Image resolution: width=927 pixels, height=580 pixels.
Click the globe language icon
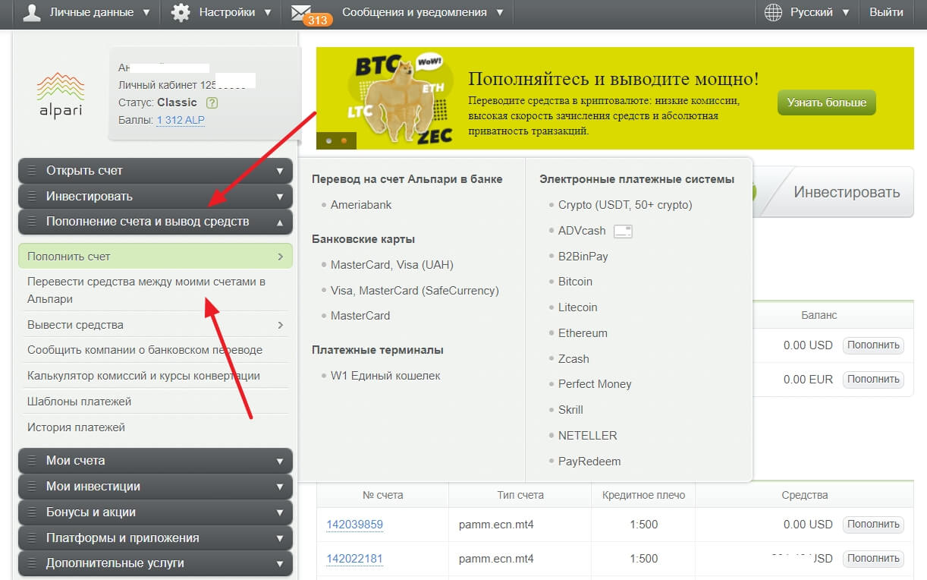tap(773, 13)
